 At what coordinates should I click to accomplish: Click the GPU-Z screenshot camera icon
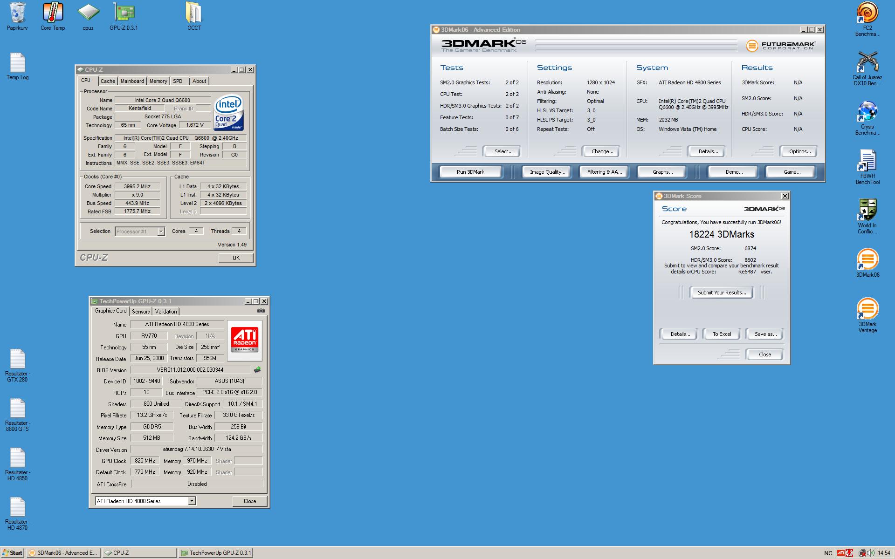(x=261, y=311)
